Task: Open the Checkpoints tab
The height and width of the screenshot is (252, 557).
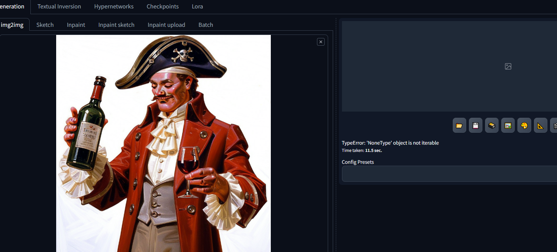Action: pyautogui.click(x=163, y=7)
